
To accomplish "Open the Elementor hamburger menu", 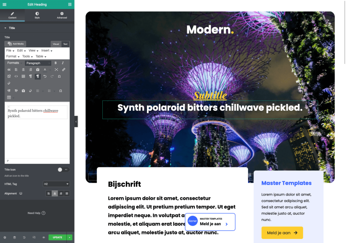I will (4, 4).
